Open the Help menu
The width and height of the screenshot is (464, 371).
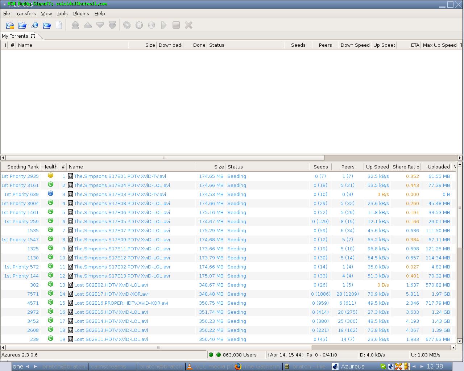[100, 13]
